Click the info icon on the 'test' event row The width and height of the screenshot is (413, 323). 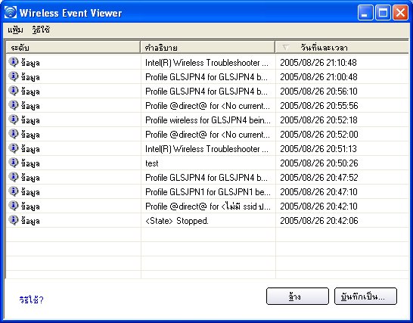pos(13,163)
